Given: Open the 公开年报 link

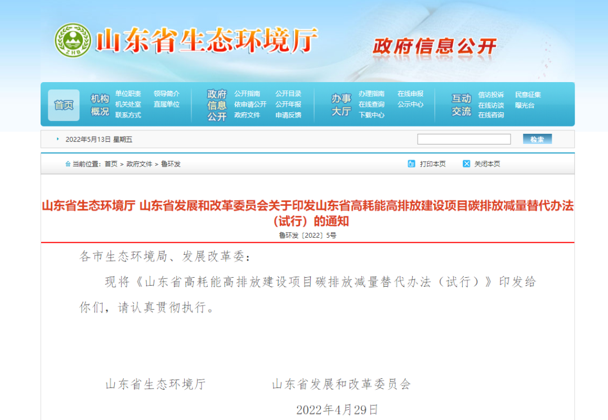Looking at the screenshot, I should point(288,104).
